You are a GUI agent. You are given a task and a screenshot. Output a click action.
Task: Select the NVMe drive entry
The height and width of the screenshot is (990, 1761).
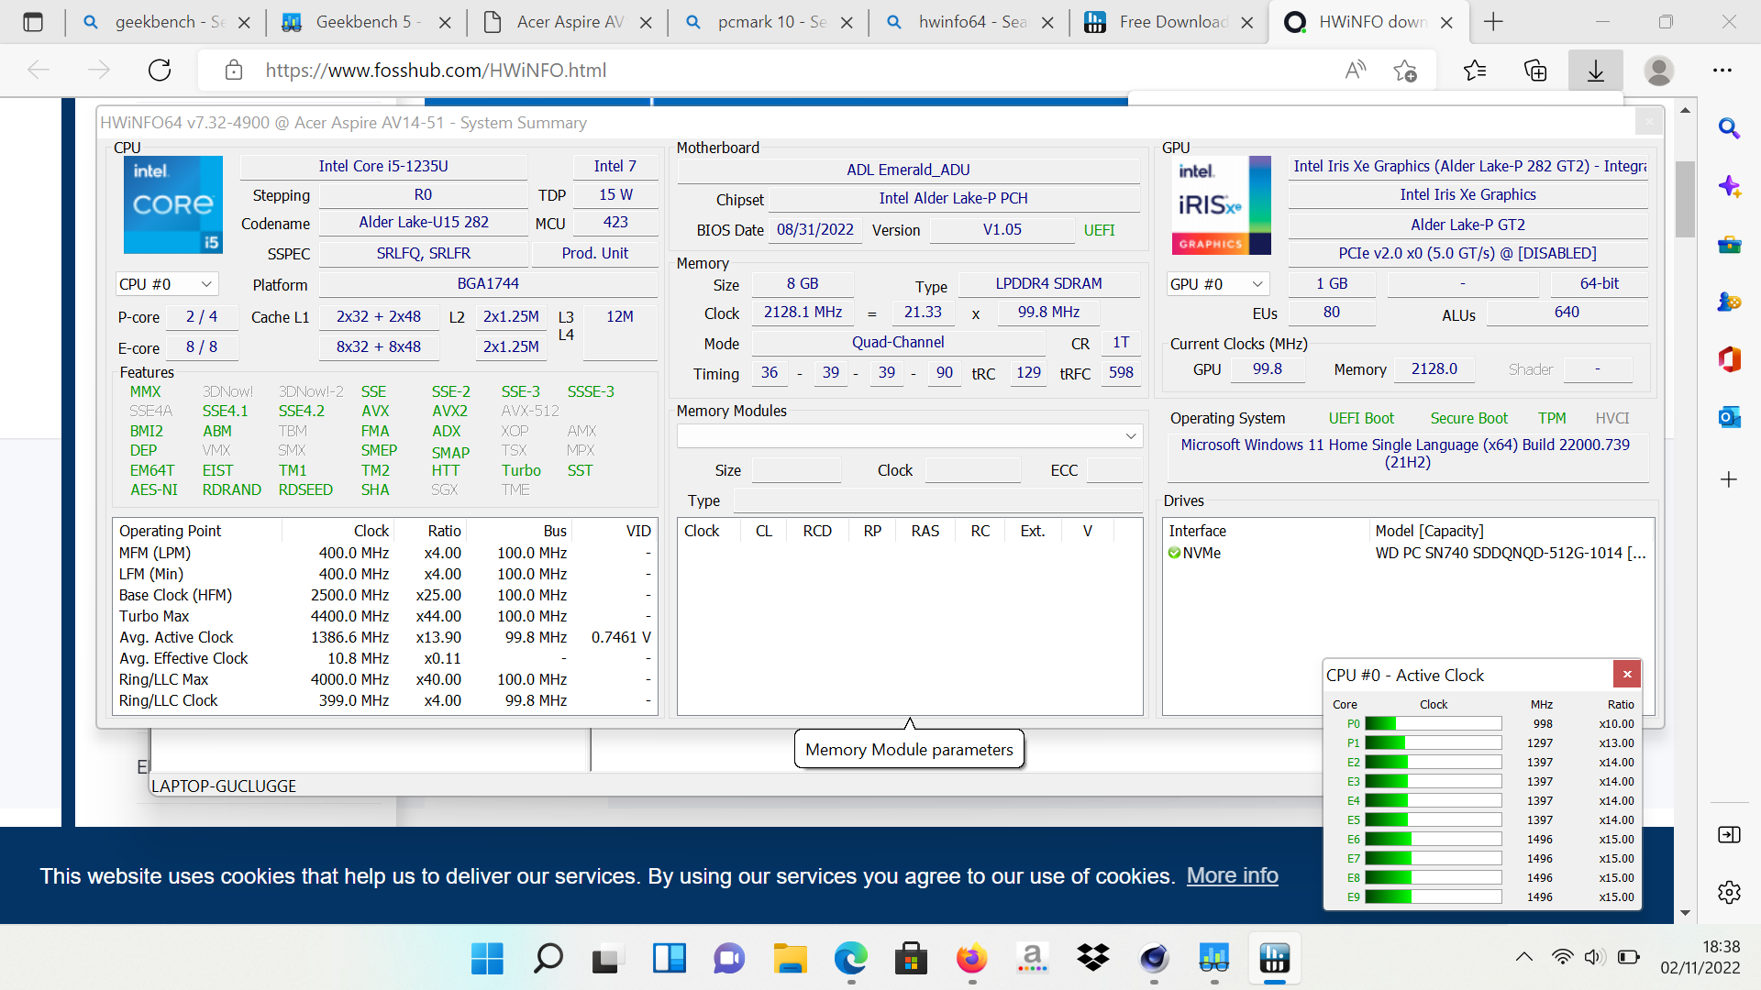(x=1408, y=553)
